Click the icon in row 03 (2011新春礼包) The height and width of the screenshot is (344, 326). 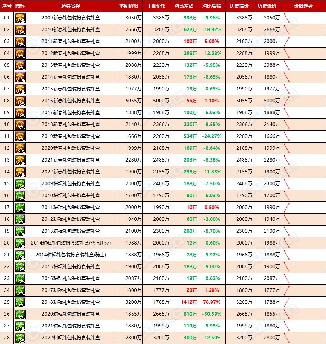coord(20,42)
